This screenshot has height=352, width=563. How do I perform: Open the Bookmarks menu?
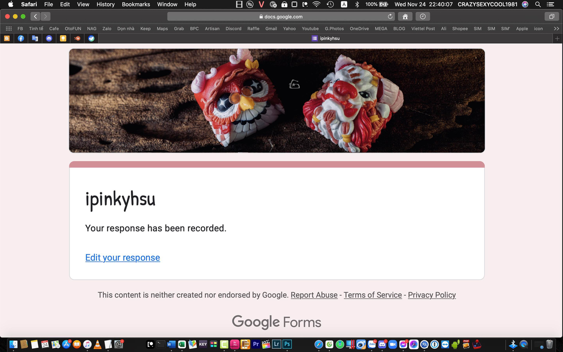[x=136, y=4]
